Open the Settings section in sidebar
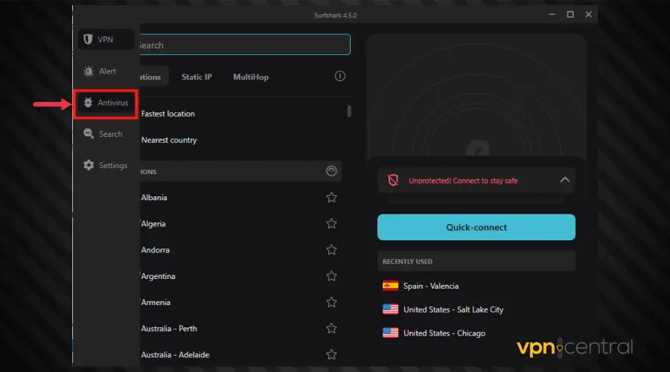Image resolution: width=670 pixels, height=372 pixels. tap(106, 165)
